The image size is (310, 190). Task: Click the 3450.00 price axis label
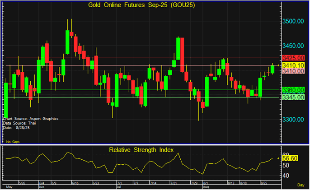click(293, 46)
